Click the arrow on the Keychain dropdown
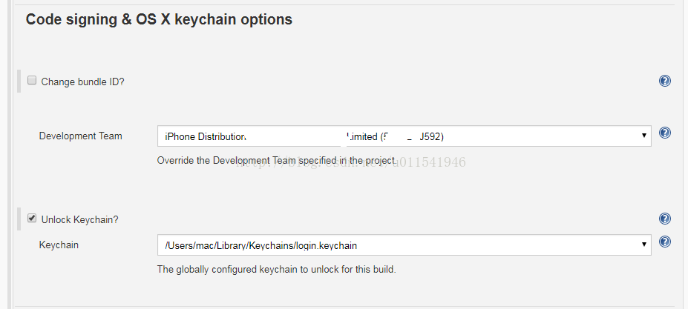 point(643,245)
